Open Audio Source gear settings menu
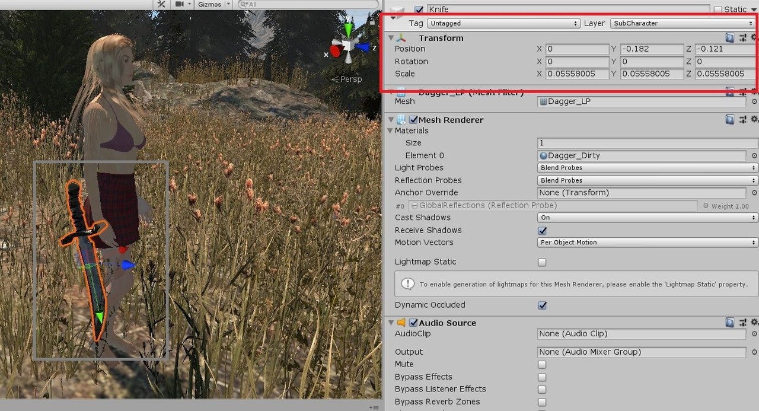 tap(754, 323)
